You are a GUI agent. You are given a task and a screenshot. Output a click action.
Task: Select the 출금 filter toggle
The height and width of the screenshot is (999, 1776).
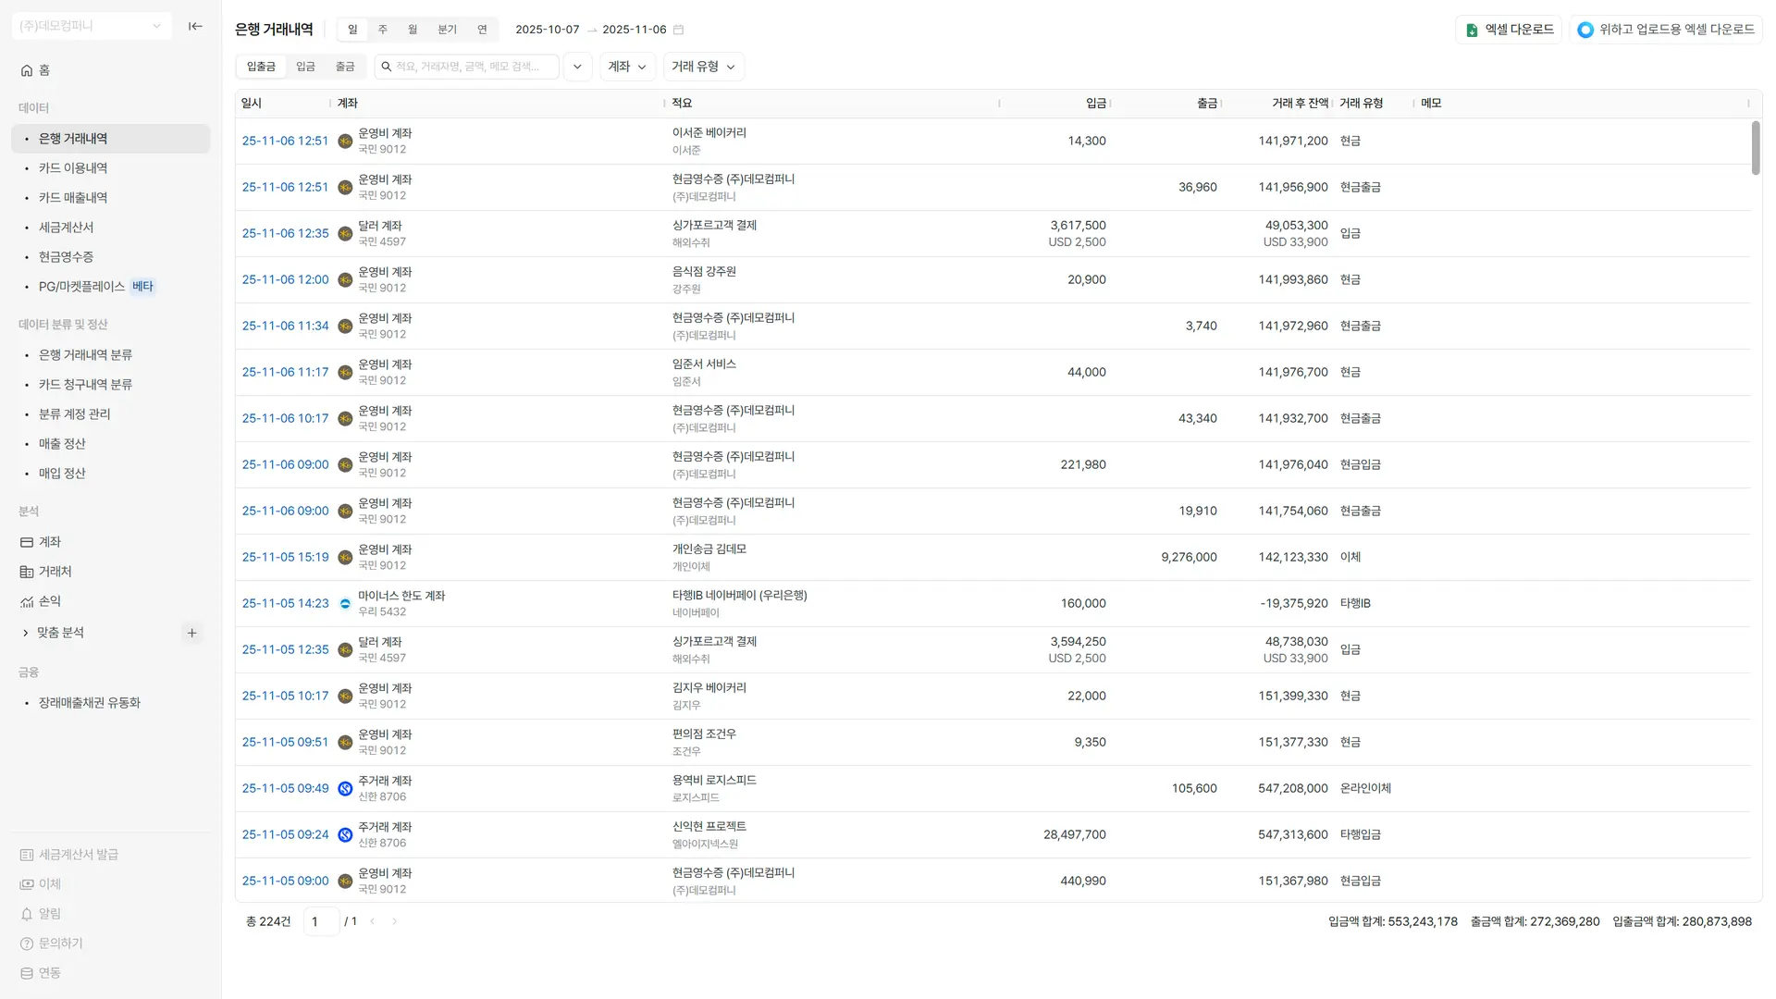tap(345, 67)
